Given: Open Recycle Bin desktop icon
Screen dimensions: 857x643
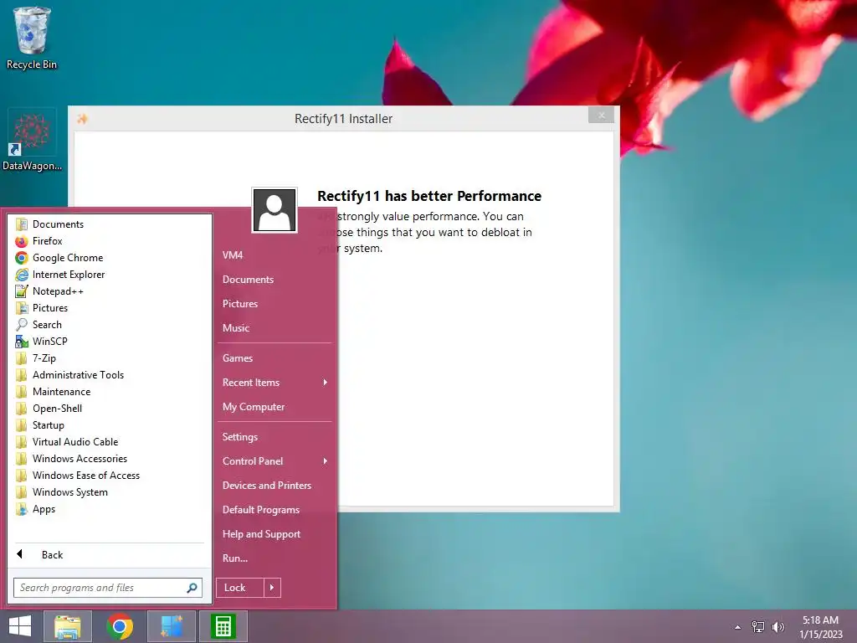Looking at the screenshot, I should pos(32,39).
